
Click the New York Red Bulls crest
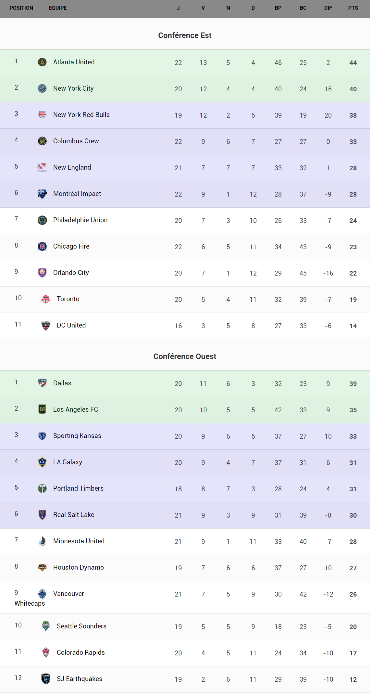[42, 115]
